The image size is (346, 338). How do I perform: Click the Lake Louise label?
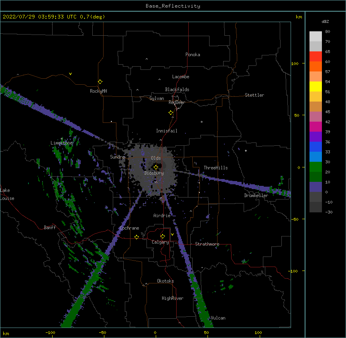(x=7, y=194)
